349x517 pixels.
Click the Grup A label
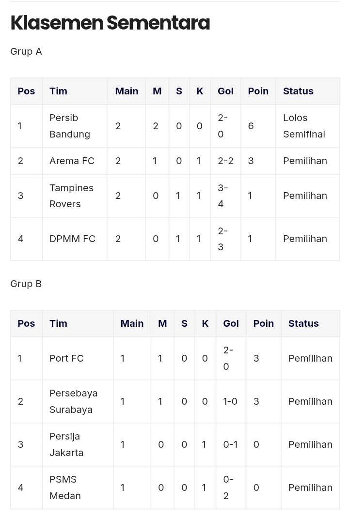coord(26,51)
